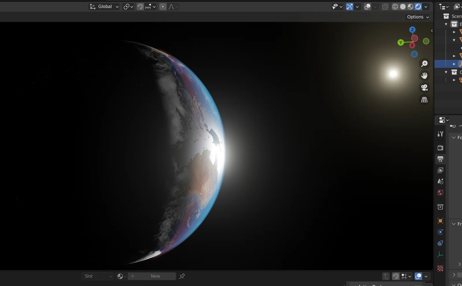Image resolution: width=462 pixels, height=286 pixels.
Task: Open the World Properties tab
Action: [440, 192]
